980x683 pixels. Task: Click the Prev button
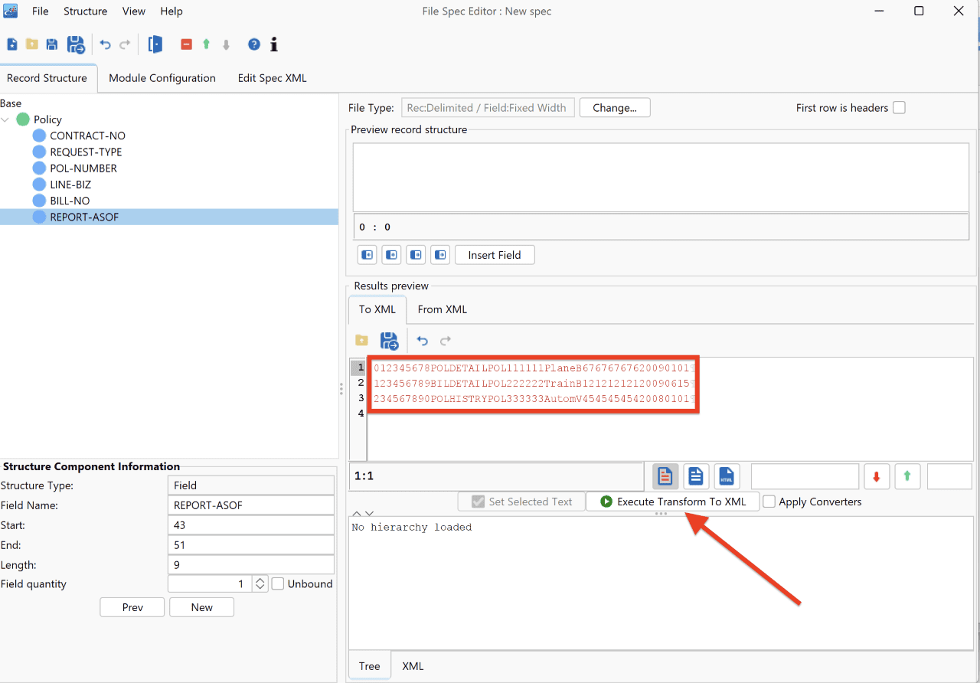click(132, 607)
